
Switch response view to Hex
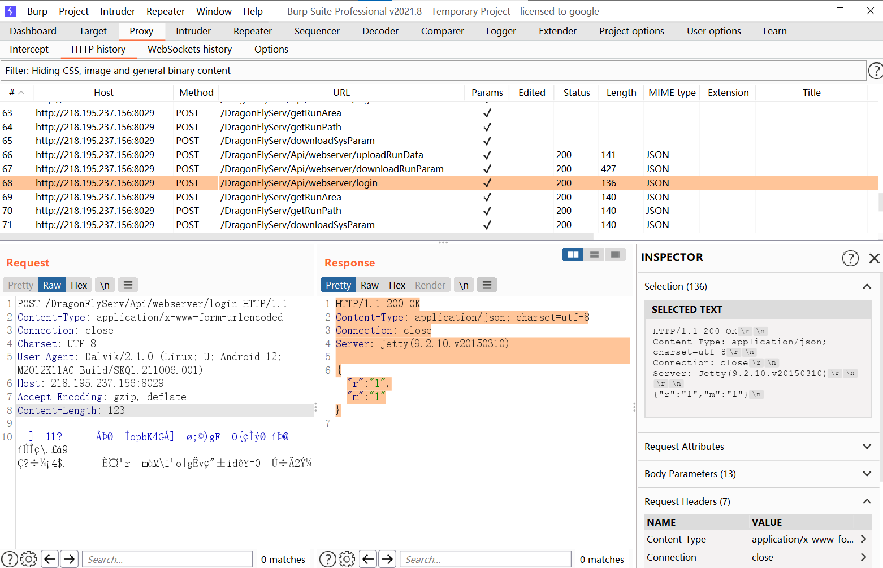point(397,285)
